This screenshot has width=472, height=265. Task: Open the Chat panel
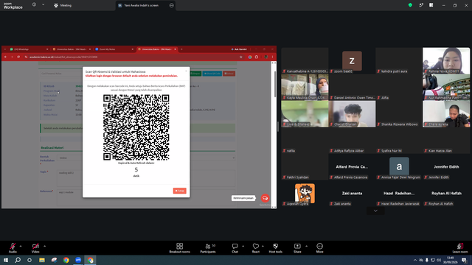click(x=235, y=248)
